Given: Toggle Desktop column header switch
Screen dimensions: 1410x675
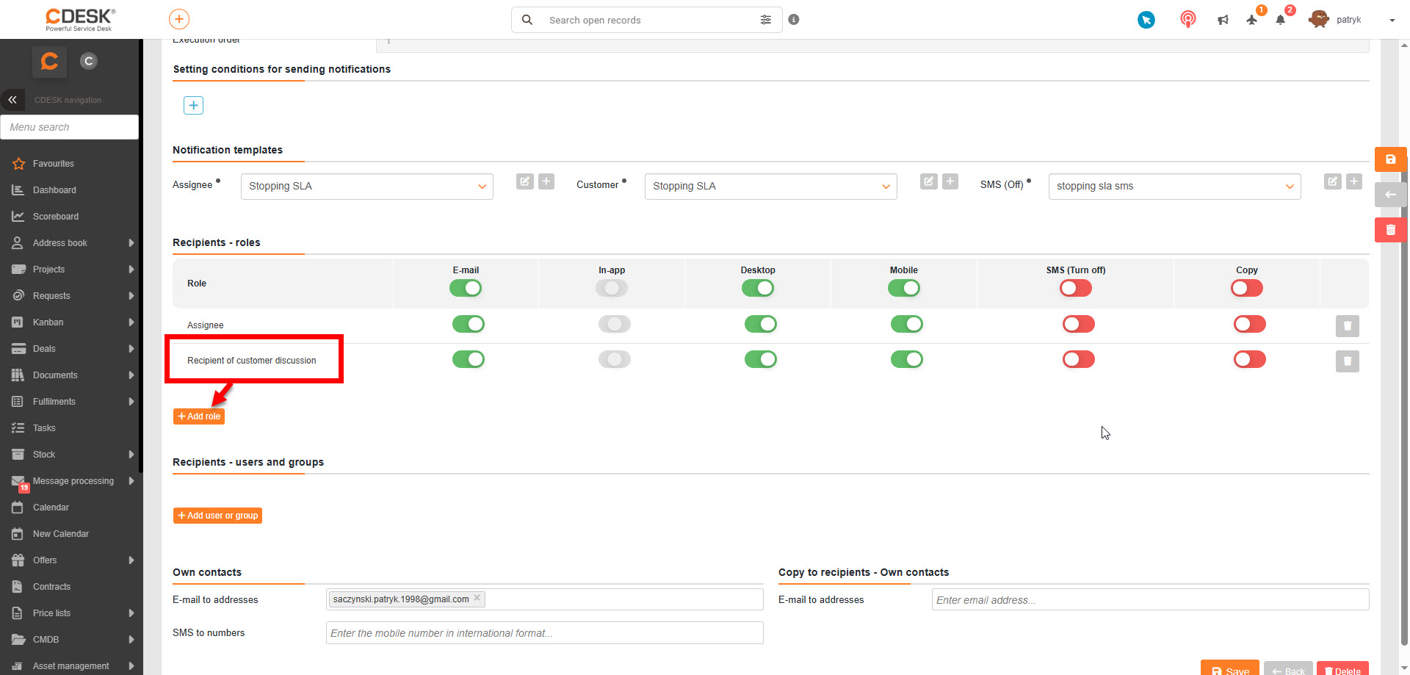Looking at the screenshot, I should (758, 288).
